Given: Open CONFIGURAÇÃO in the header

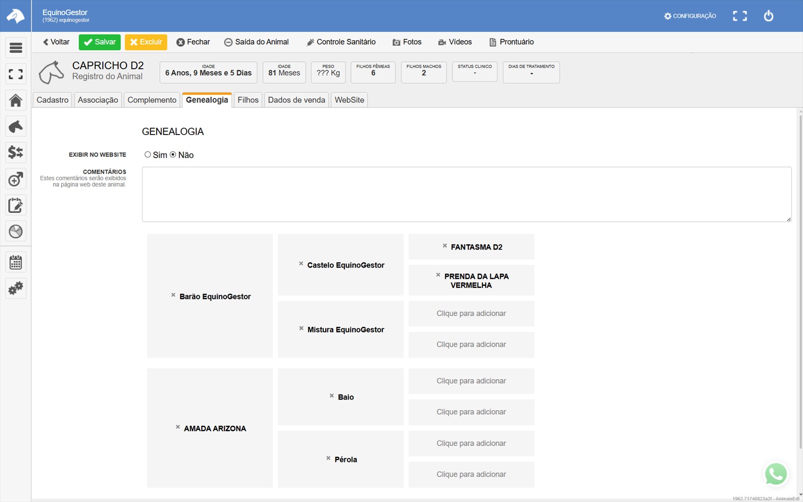Looking at the screenshot, I should pyautogui.click(x=690, y=16).
